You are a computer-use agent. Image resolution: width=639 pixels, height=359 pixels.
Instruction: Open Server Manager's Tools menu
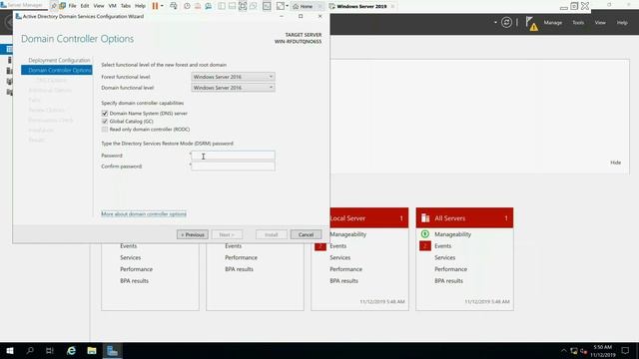578,23
